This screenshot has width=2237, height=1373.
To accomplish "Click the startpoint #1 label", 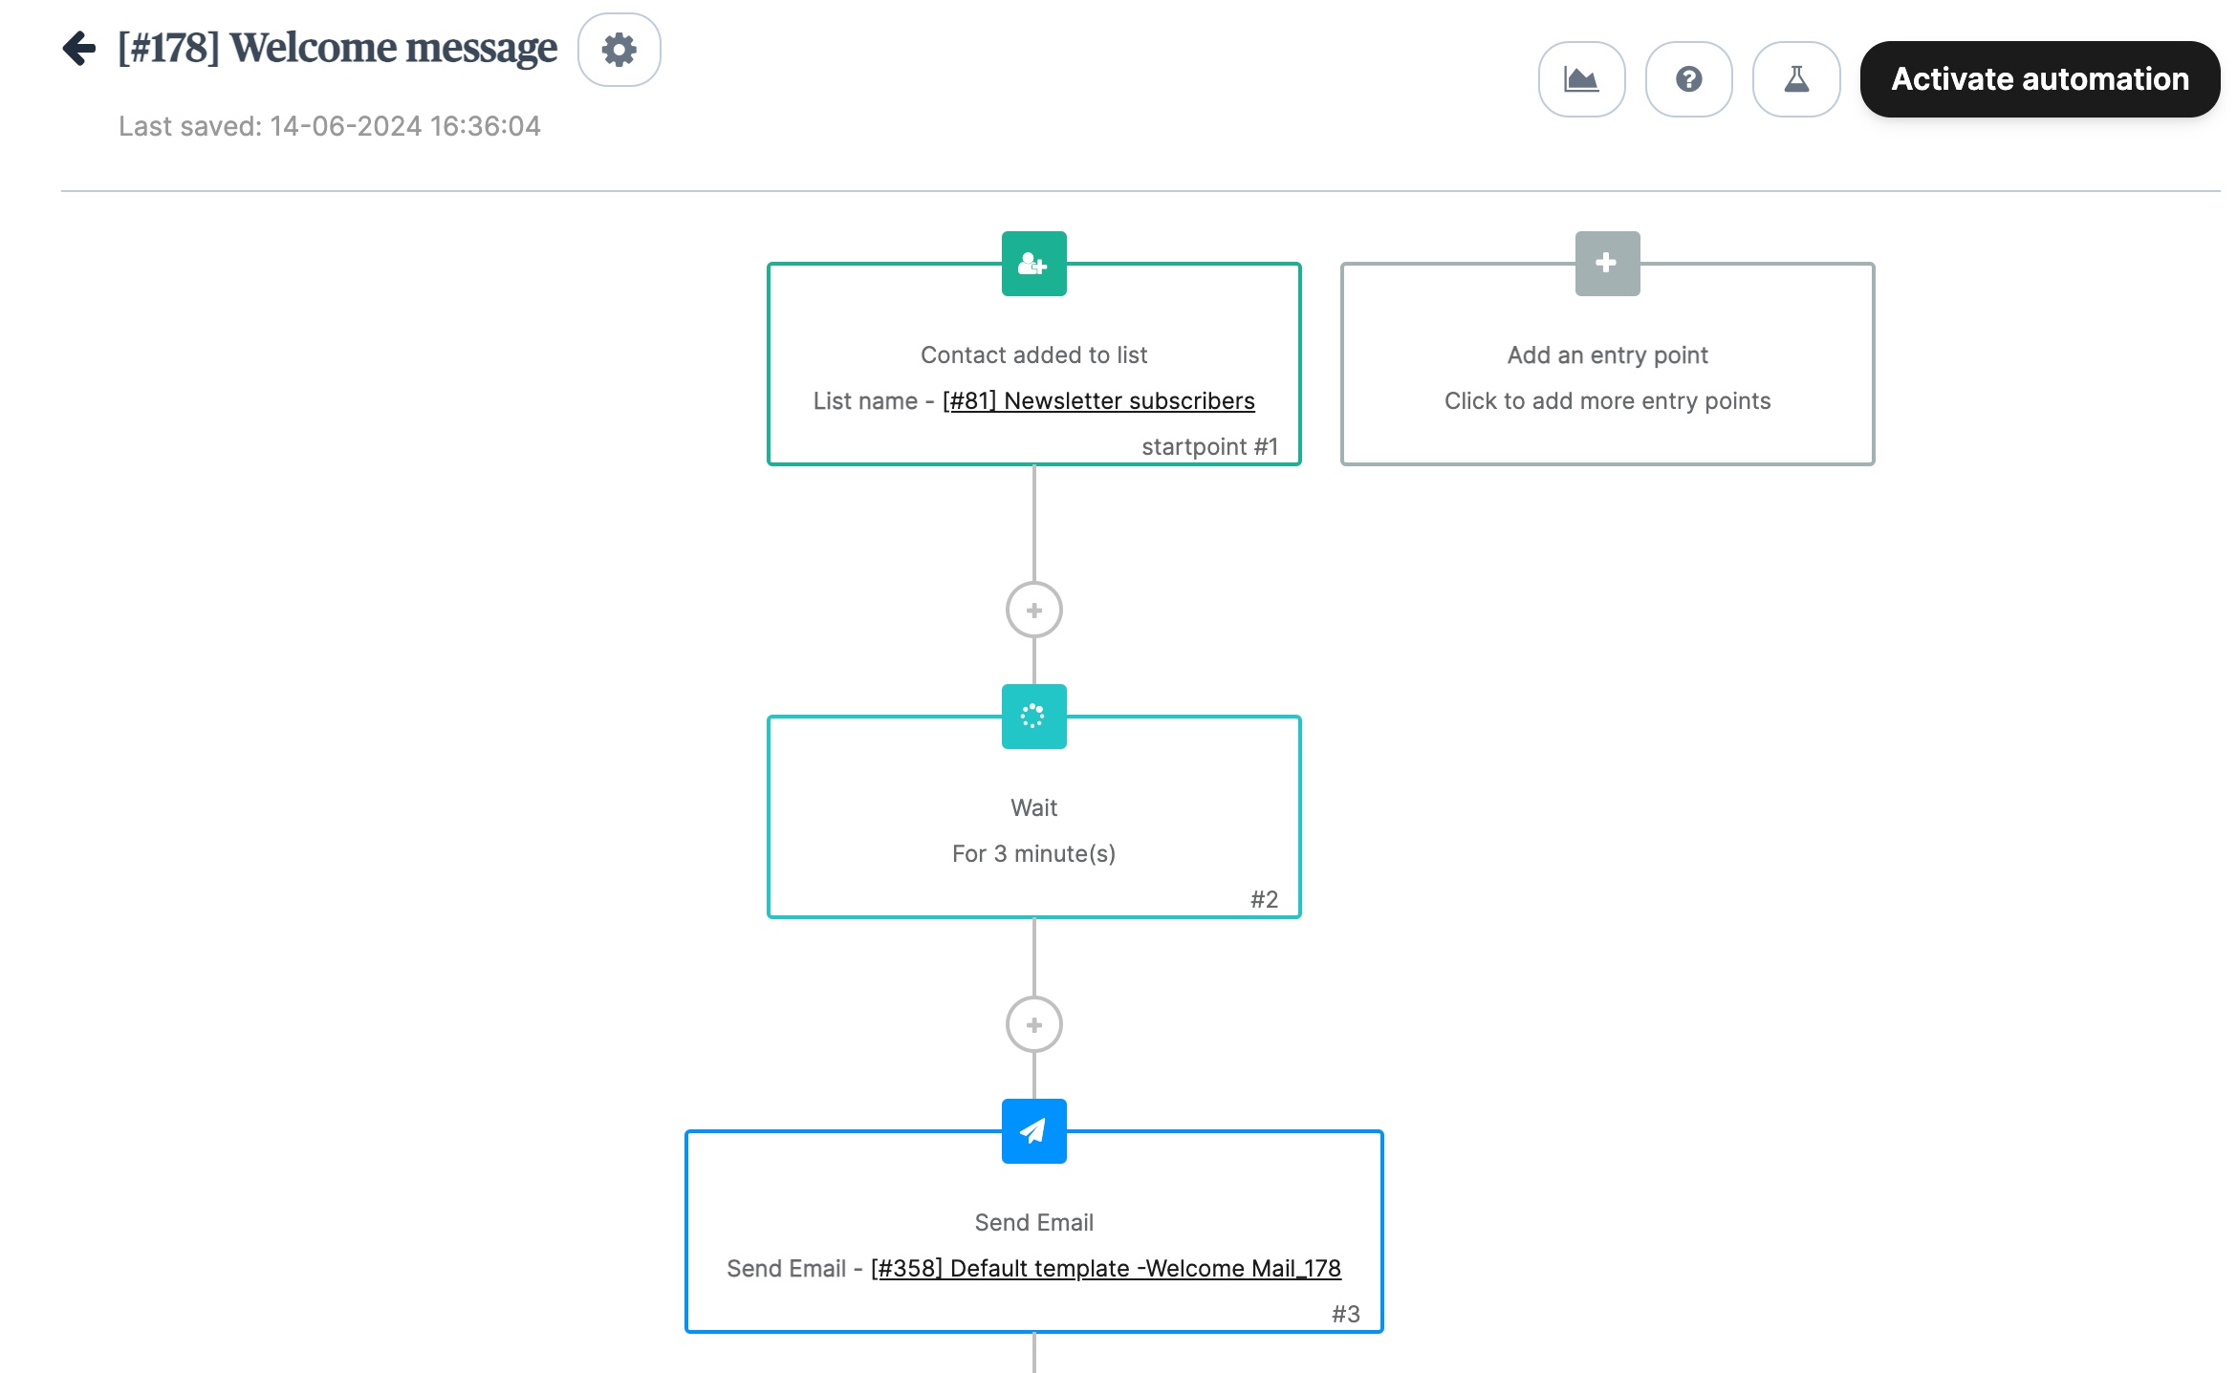I will point(1209,446).
